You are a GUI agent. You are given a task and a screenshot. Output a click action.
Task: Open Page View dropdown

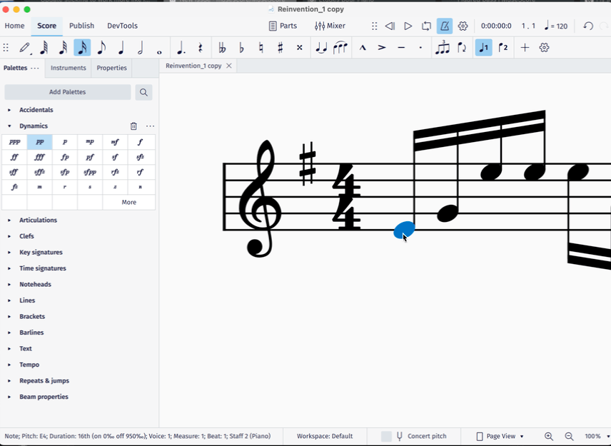pos(500,436)
